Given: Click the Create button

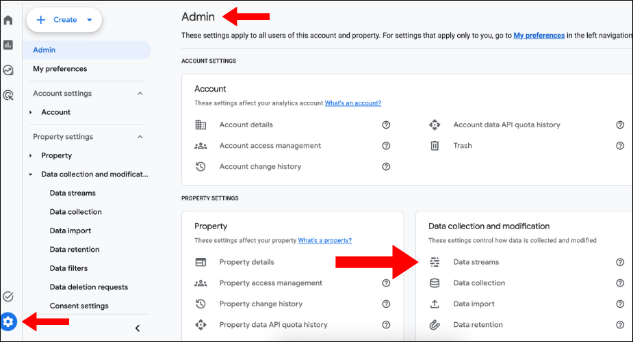Looking at the screenshot, I should pyautogui.click(x=64, y=20).
